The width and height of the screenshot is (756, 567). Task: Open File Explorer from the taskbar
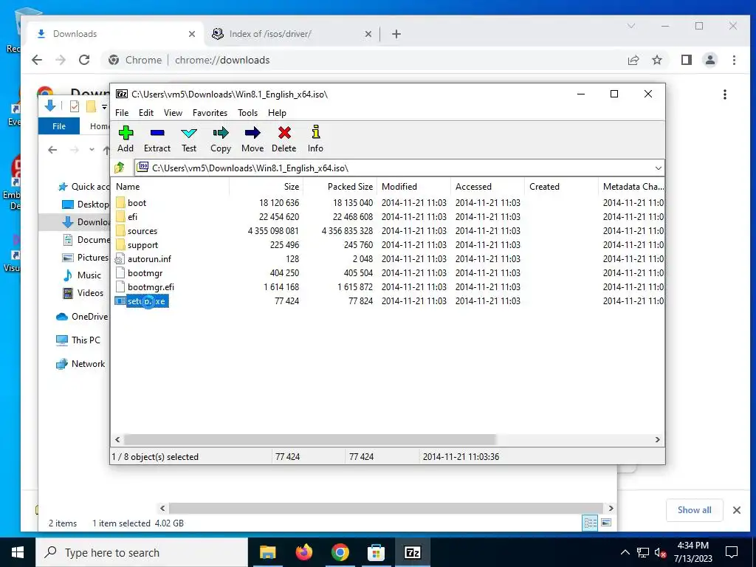pos(267,552)
